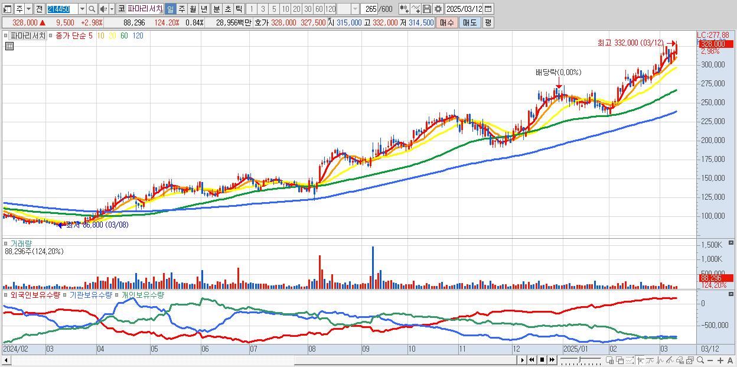The image size is (737, 367).
Task: Select the 일 daily chart period
Action: click(x=170, y=9)
